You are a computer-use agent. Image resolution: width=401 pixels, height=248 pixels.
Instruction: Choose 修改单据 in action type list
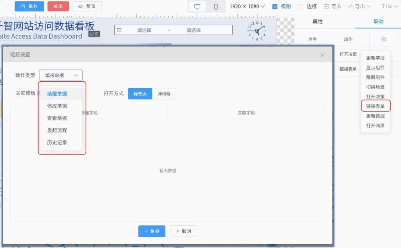[x=61, y=106]
